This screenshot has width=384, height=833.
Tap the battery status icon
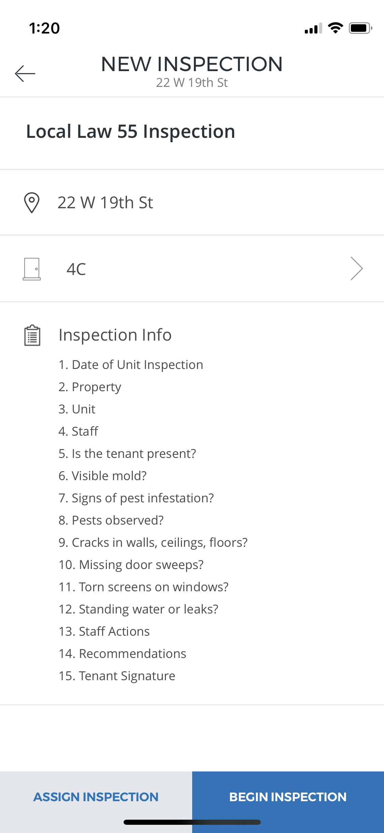pyautogui.click(x=360, y=28)
